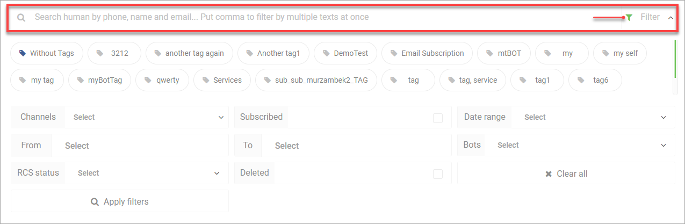Select the 'Without Tags' tag chip
The width and height of the screenshot is (685, 224).
click(47, 53)
